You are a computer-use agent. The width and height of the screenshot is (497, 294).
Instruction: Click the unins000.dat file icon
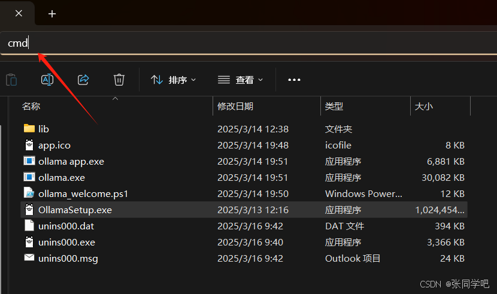pyautogui.click(x=29, y=226)
